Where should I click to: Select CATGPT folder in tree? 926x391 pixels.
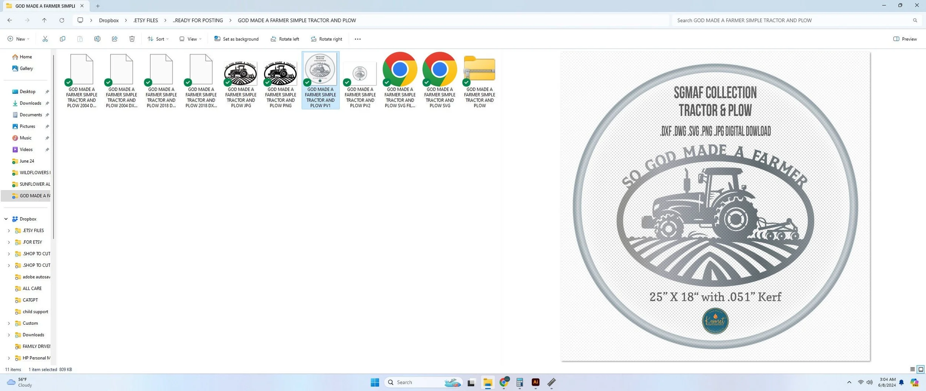tap(30, 300)
